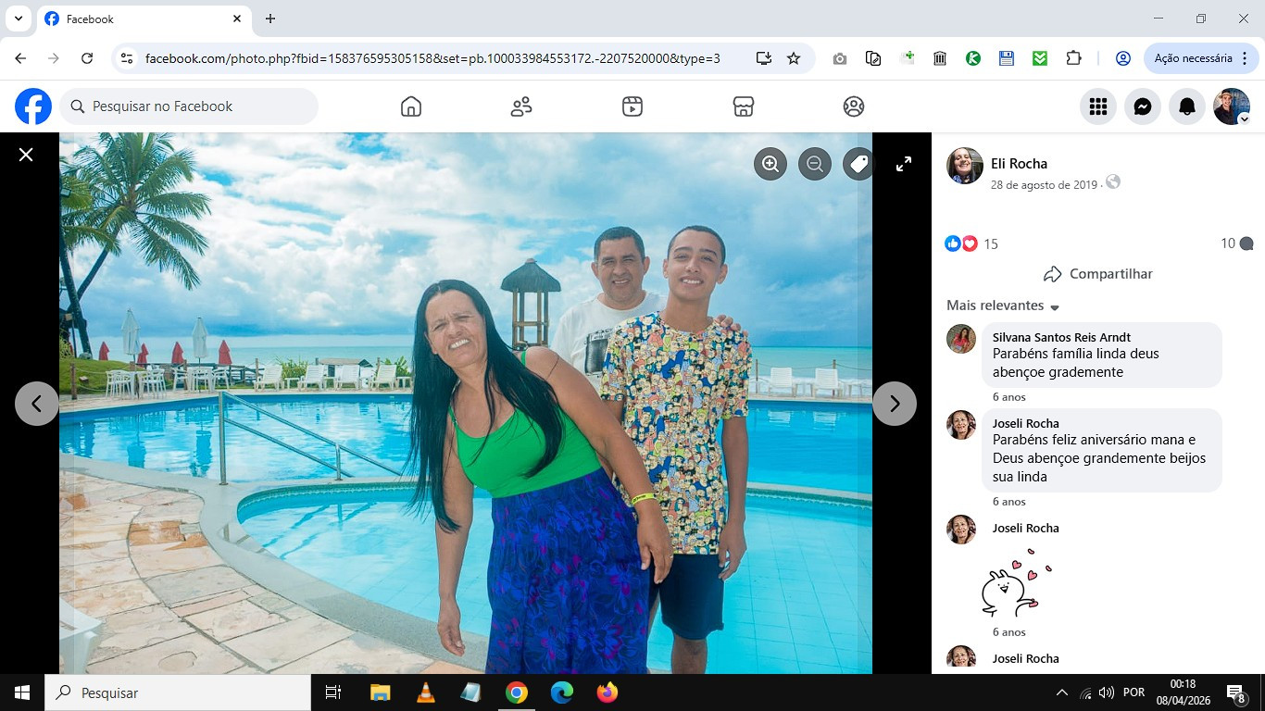The width and height of the screenshot is (1265, 711).
Task: Open the notifications bell
Action: coord(1187,107)
